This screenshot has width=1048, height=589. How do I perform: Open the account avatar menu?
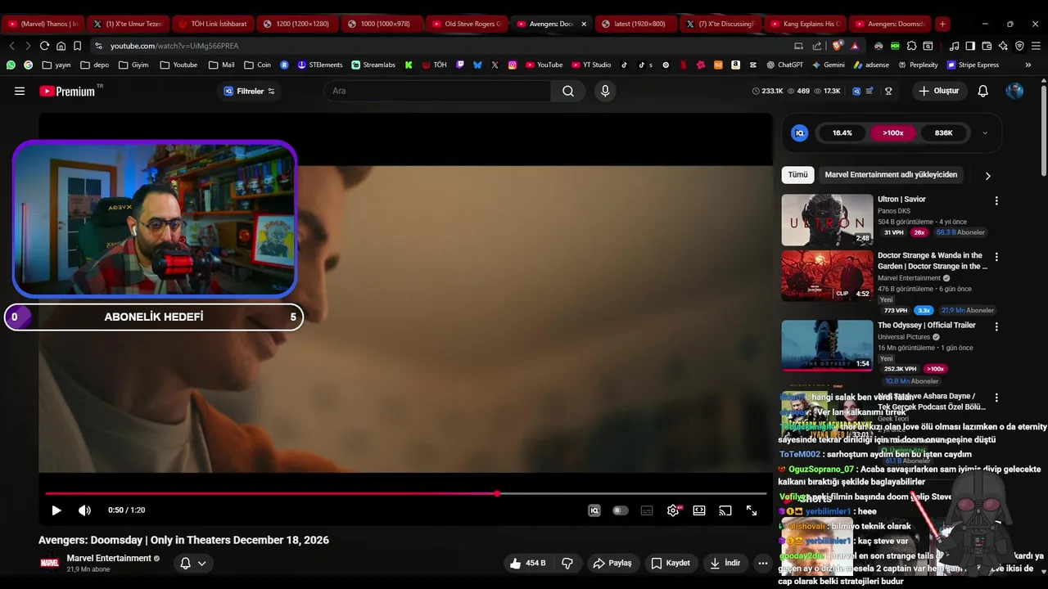pos(1014,91)
